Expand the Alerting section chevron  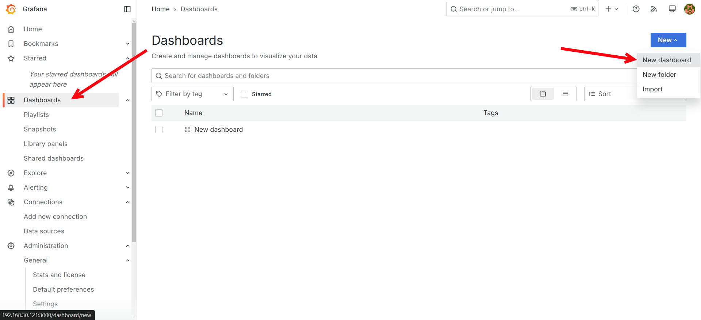click(x=127, y=187)
